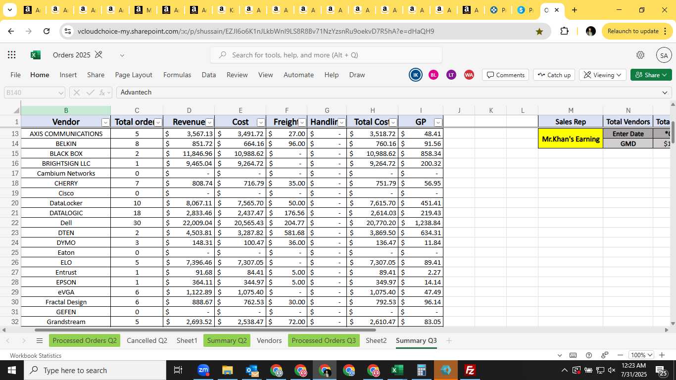Open Calculator from the taskbar
This screenshot has height=380, width=676.
pos(422,370)
